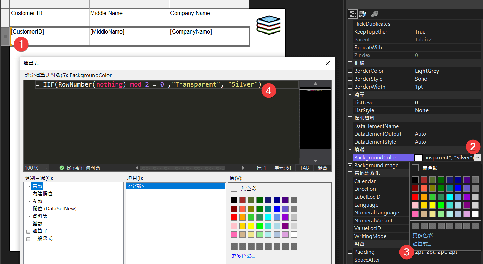Open the BackgroundColor property dropdown arrow
Image resolution: width=483 pixels, height=264 pixels.
coord(478,158)
